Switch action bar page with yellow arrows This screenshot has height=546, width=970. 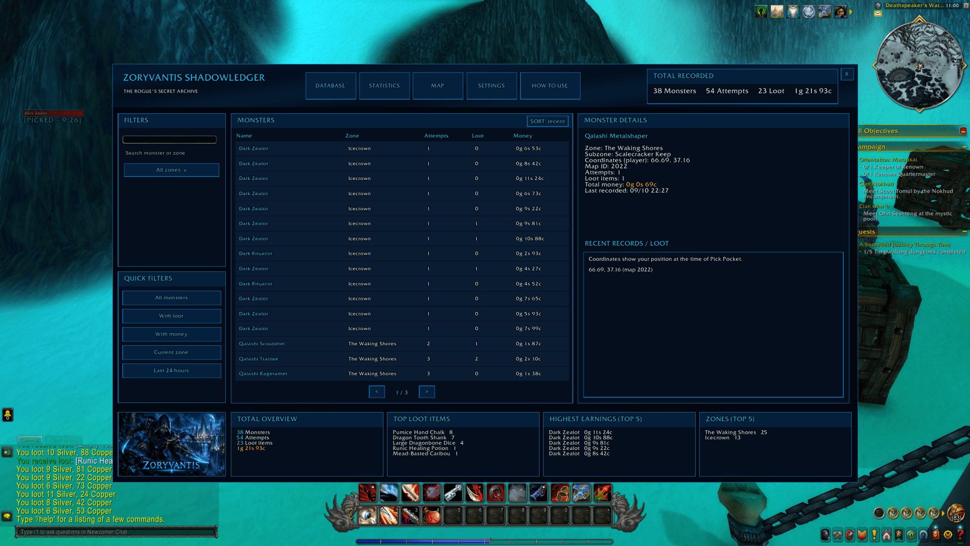click(351, 514)
